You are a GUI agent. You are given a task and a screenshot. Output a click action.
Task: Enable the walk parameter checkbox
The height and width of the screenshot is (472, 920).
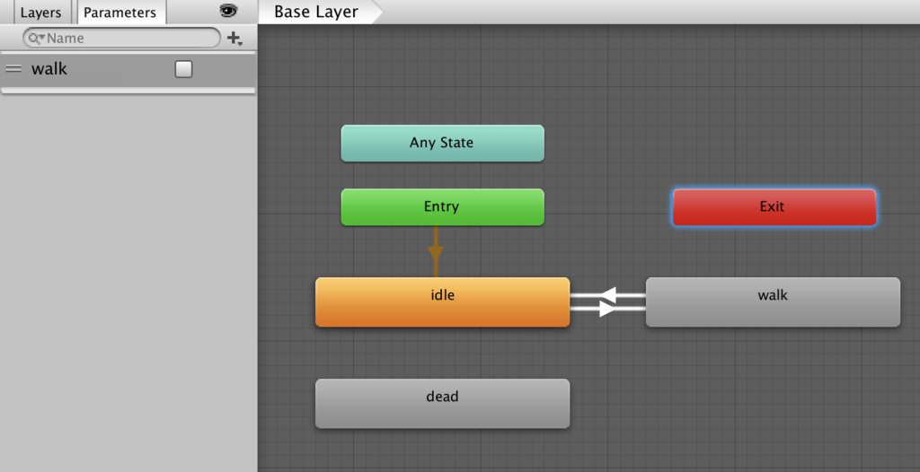[183, 69]
